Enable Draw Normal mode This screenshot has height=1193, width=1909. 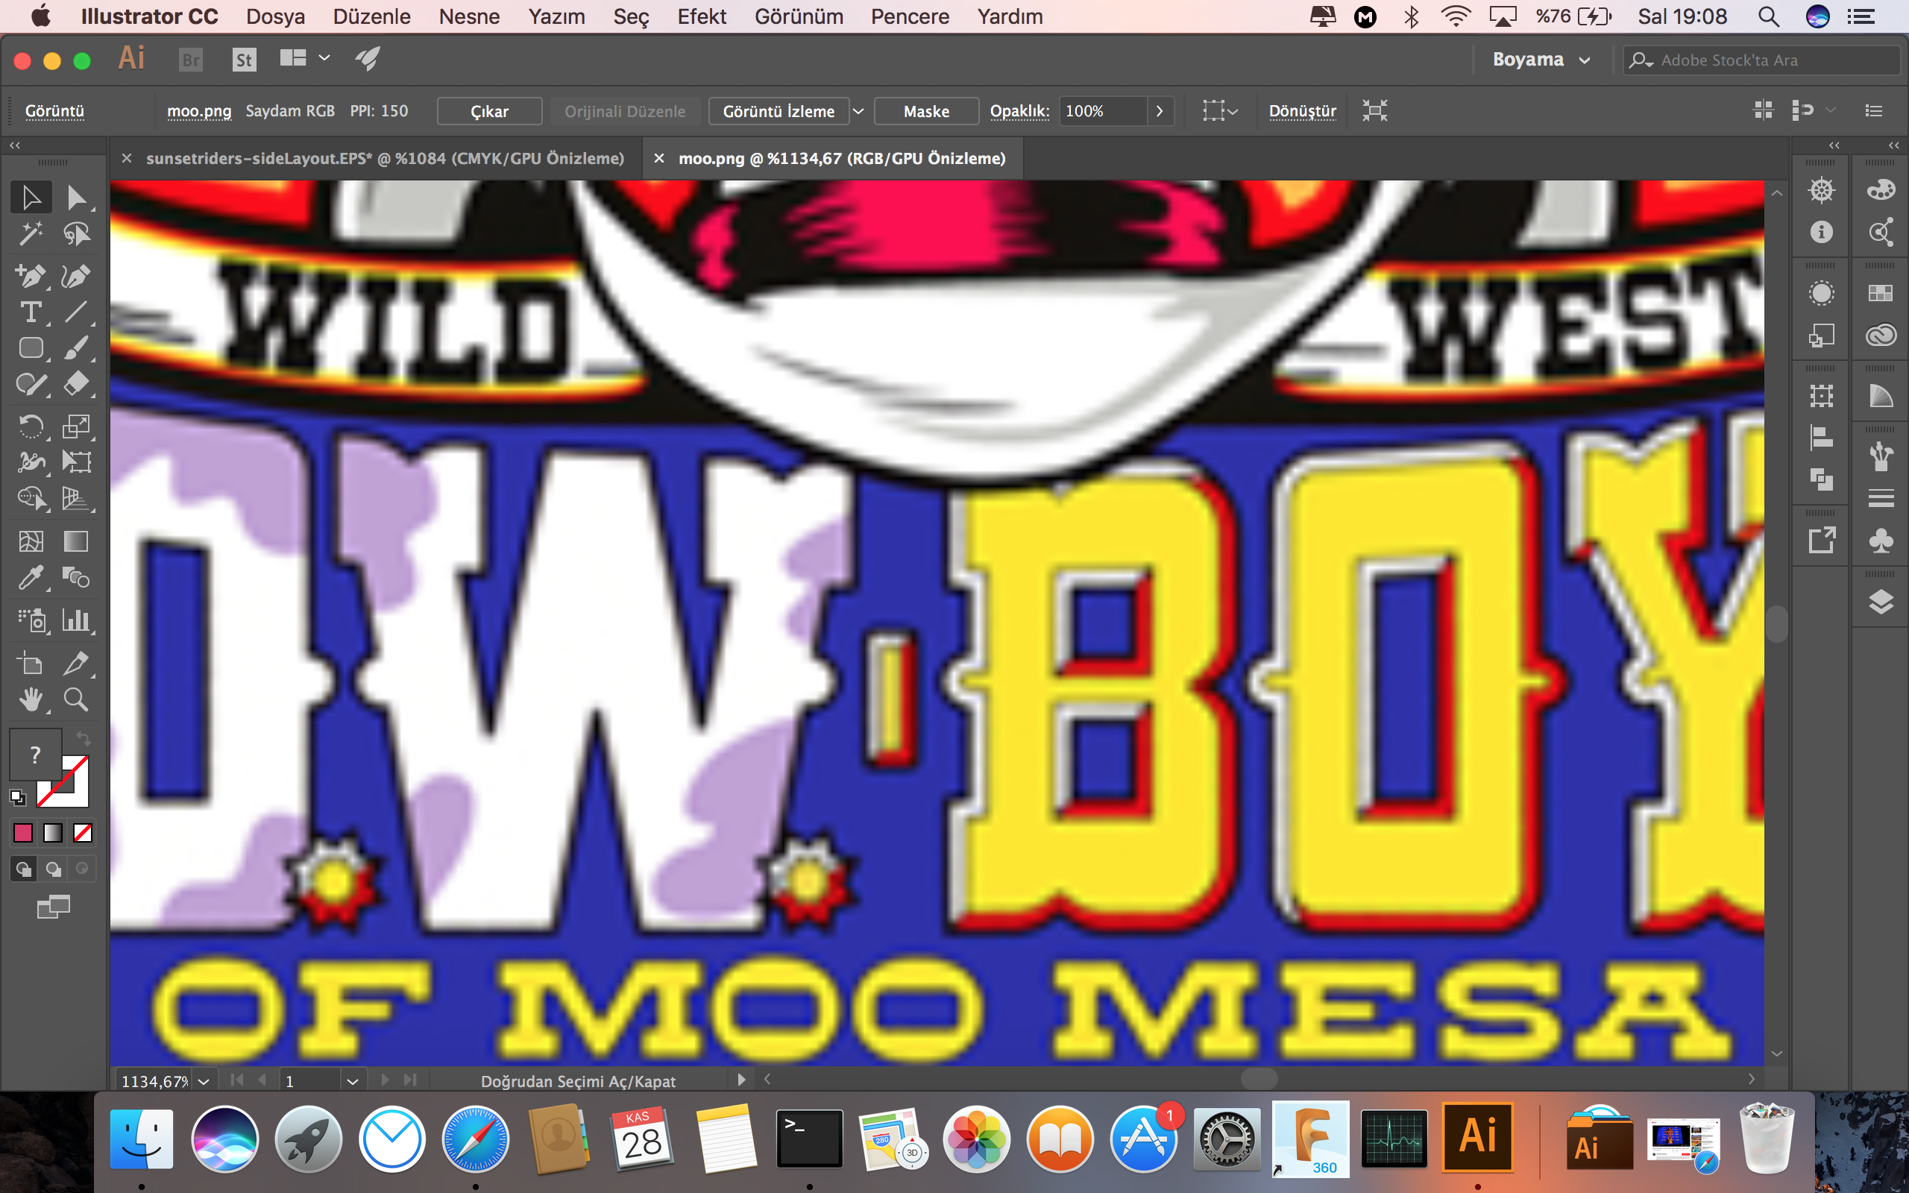click(24, 869)
